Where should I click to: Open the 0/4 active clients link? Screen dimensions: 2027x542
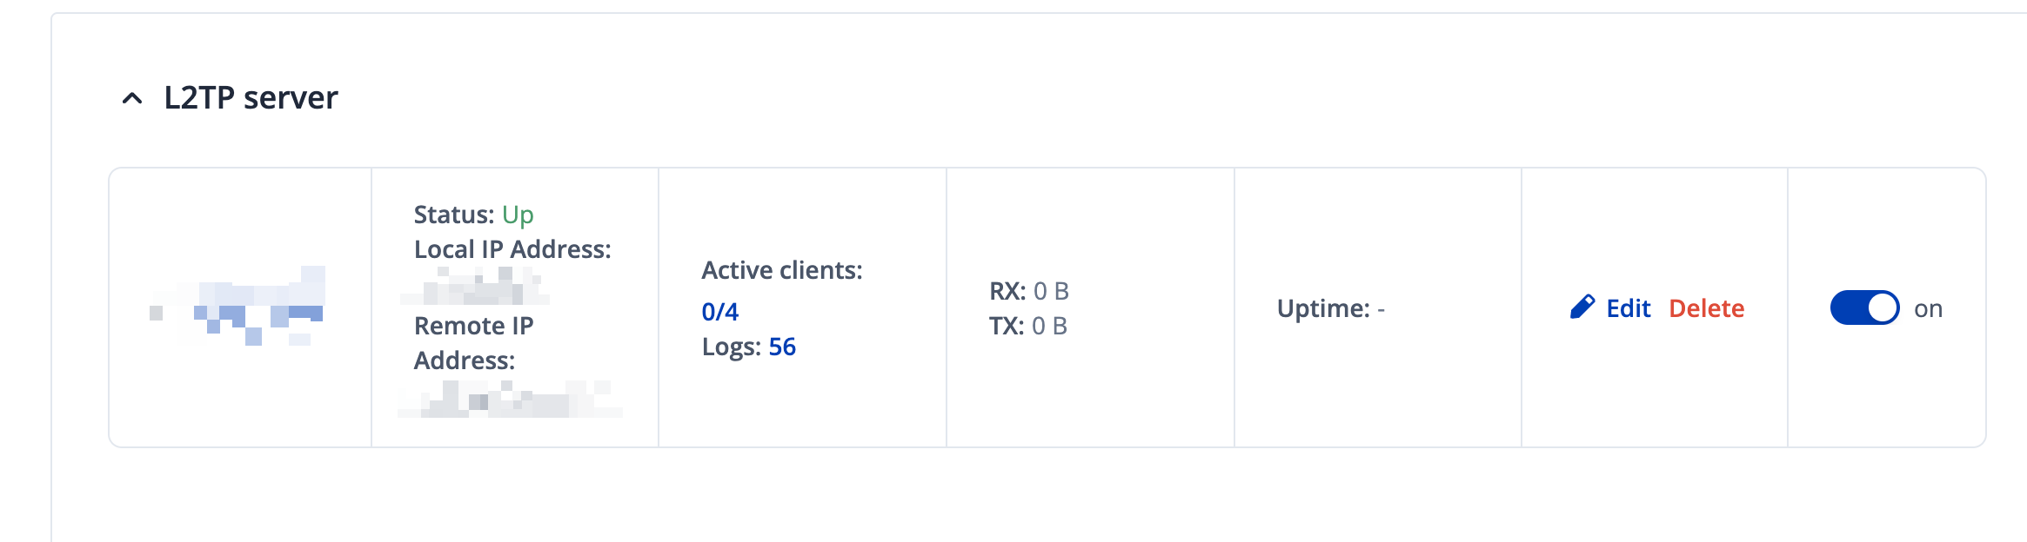[x=720, y=312]
